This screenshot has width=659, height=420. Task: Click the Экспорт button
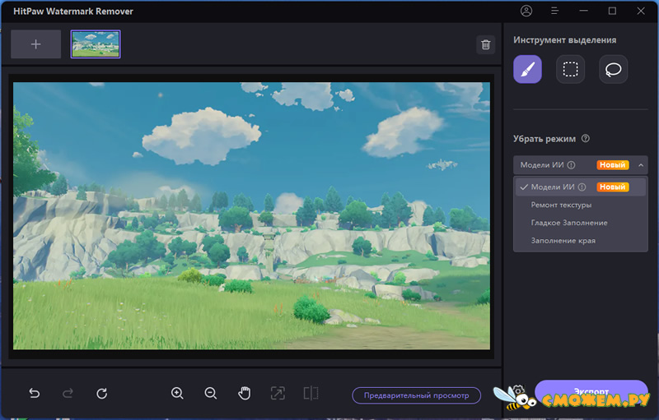tap(591, 391)
